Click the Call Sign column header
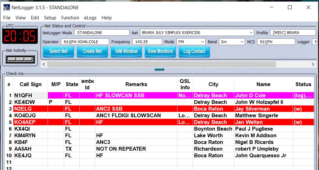This screenshot has height=170, width=319. tap(30, 84)
